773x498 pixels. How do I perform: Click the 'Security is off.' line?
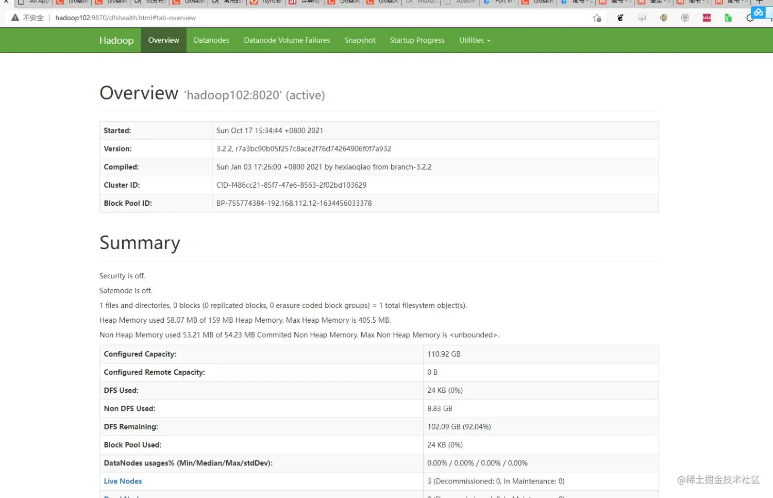coord(122,276)
